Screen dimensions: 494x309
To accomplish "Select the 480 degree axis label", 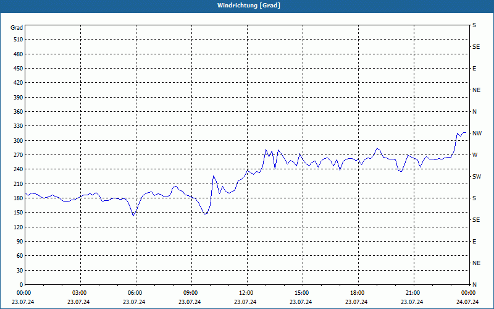I will coord(18,54).
